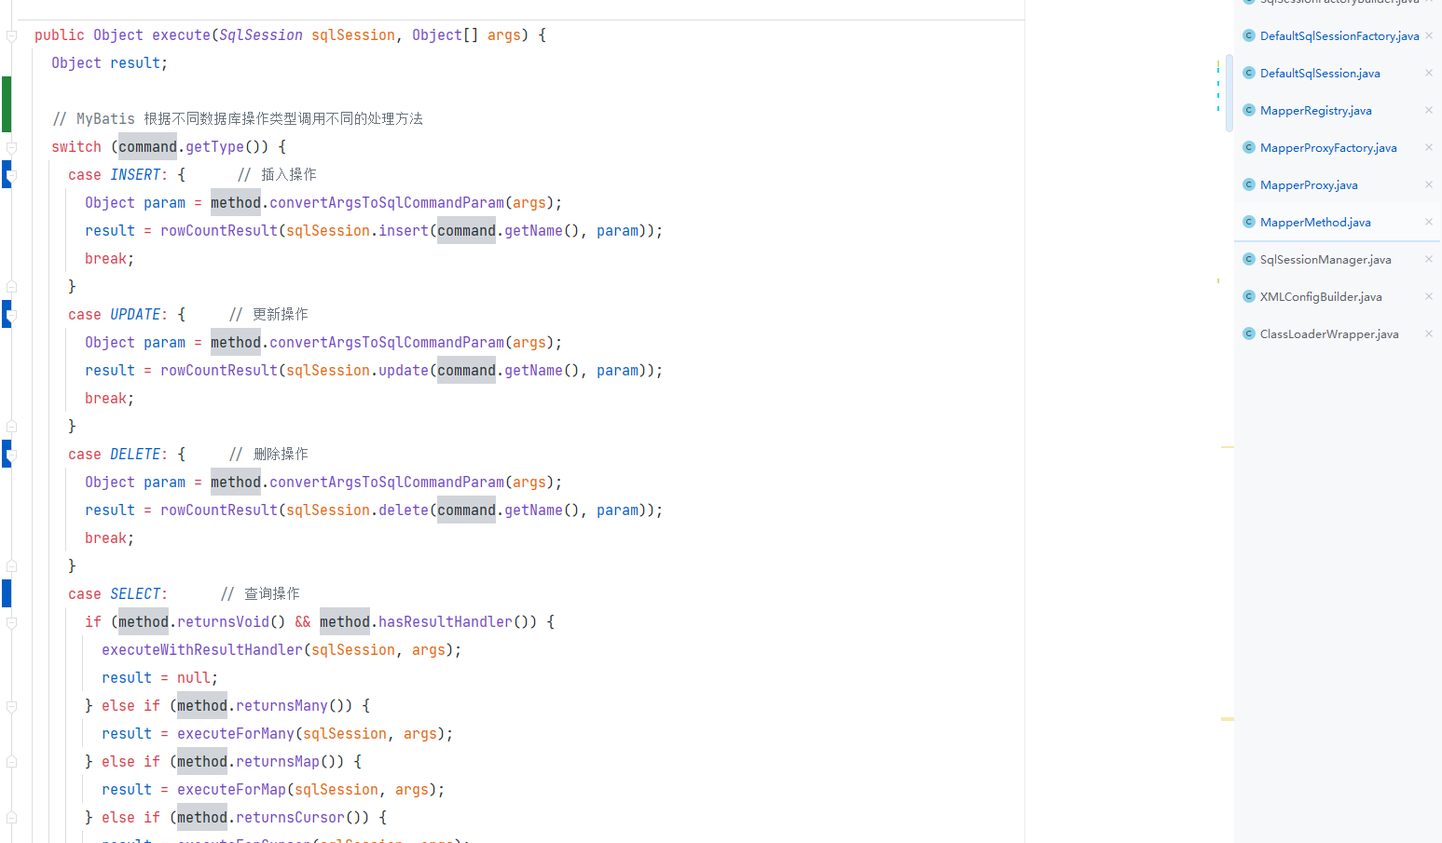
Task: Close the MapperProxy.java tab
Action: pyautogui.click(x=1429, y=184)
